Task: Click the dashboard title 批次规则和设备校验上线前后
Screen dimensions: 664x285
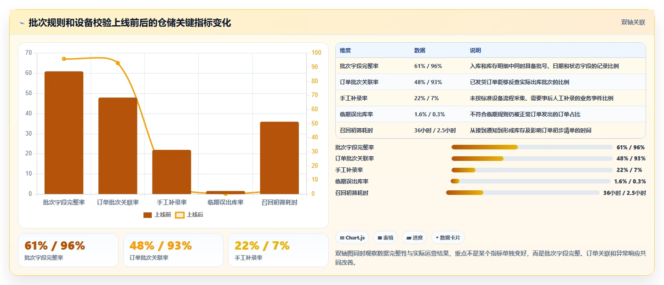Action: (130, 23)
